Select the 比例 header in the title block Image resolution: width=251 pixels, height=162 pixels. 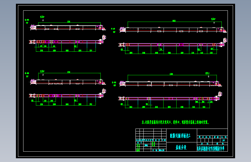(x=224, y=137)
